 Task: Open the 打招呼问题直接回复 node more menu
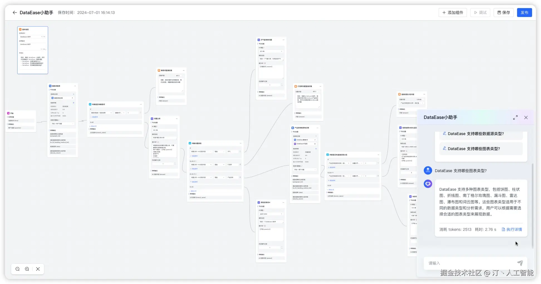pyautogui.click(x=320, y=86)
